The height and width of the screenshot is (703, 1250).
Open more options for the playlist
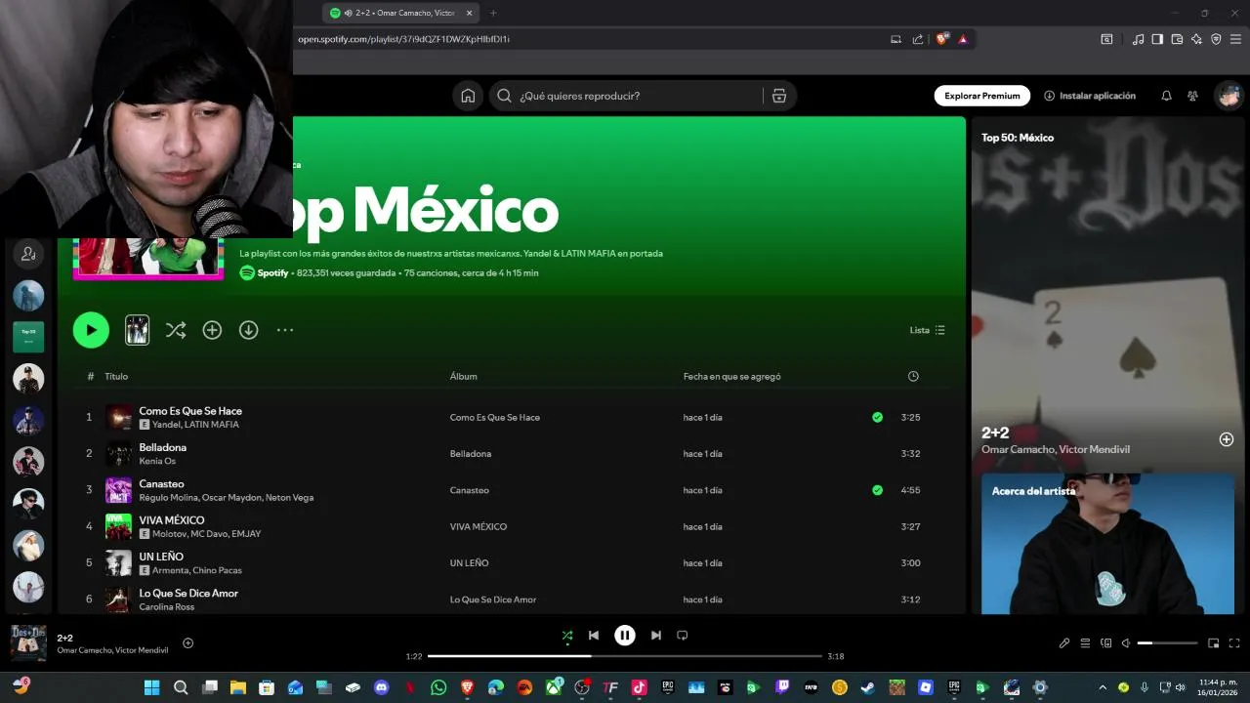coord(285,330)
